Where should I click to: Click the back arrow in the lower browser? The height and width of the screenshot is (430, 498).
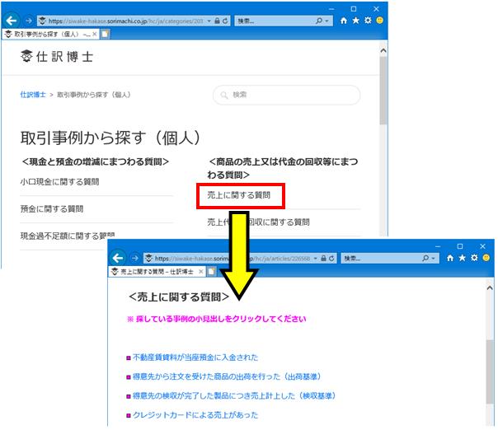(118, 258)
